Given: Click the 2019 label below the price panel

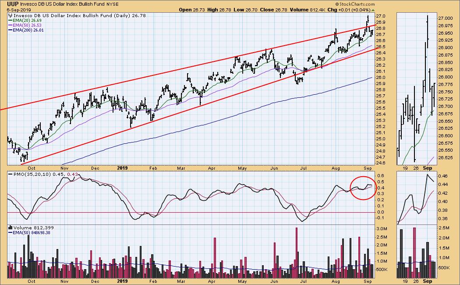Looking at the screenshot, I should click(x=122, y=168).
